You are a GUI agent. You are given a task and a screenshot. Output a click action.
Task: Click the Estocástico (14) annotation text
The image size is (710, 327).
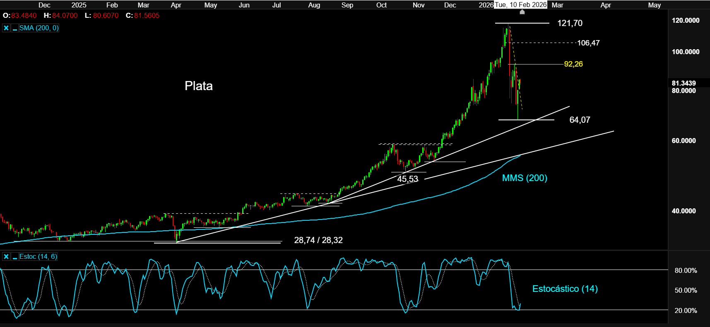click(x=565, y=289)
